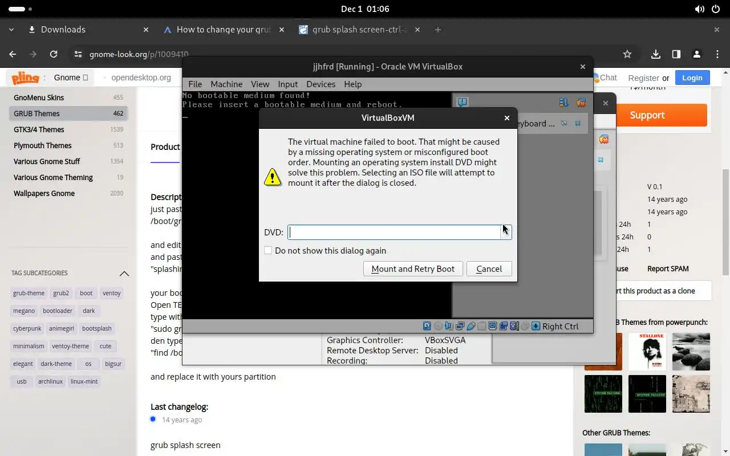Bookmark this page with the star
Viewport: 730px width, 456px height.
pyautogui.click(x=627, y=54)
